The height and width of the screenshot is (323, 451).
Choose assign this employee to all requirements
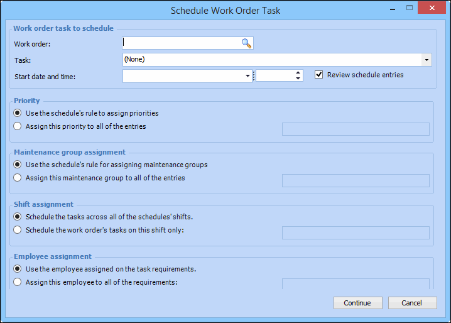[x=18, y=282]
